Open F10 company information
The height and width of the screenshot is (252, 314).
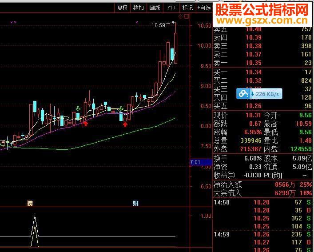[x=171, y=8]
